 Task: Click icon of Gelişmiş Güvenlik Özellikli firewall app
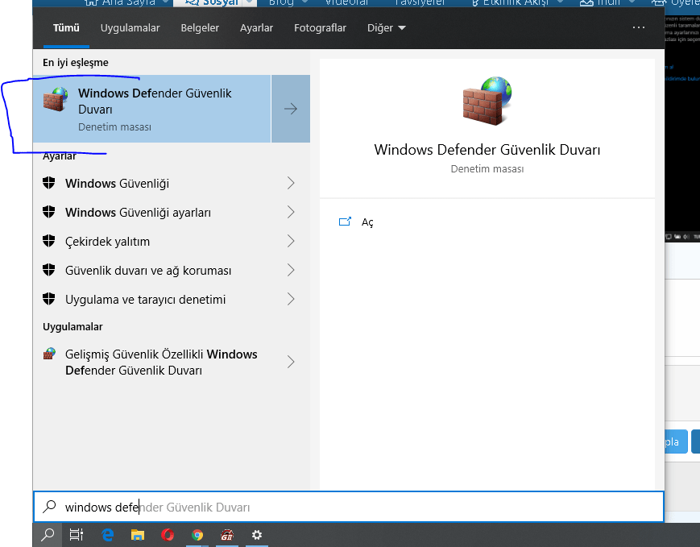pyautogui.click(x=49, y=354)
